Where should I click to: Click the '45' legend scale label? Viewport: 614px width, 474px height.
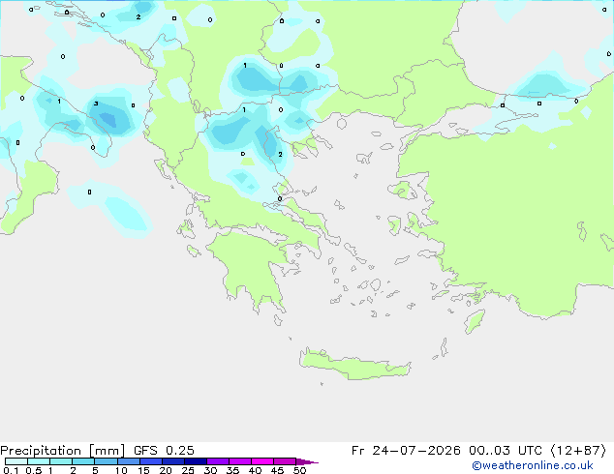click(277, 470)
